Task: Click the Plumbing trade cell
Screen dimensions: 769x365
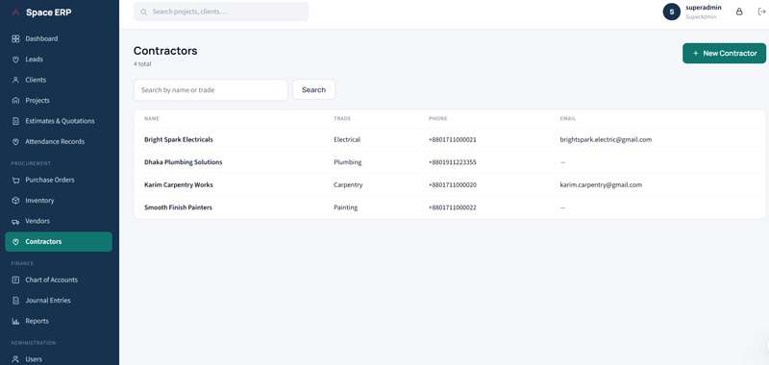Action: (x=347, y=162)
